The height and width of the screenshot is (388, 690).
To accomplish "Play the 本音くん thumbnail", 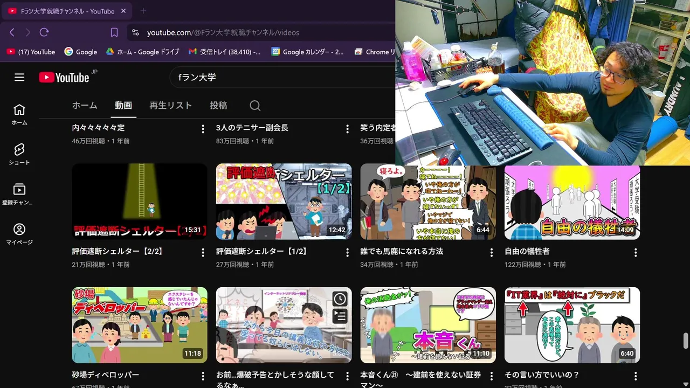I will pyautogui.click(x=428, y=325).
